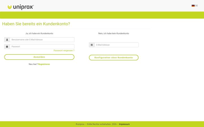
Task: Focus the Benutzername oder E-Mail-Adresse field
Action: (x=42, y=40)
